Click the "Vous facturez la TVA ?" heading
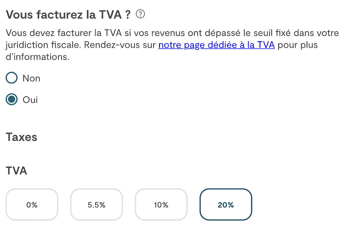Viewport: 360px width, 225px height. pyautogui.click(x=68, y=15)
